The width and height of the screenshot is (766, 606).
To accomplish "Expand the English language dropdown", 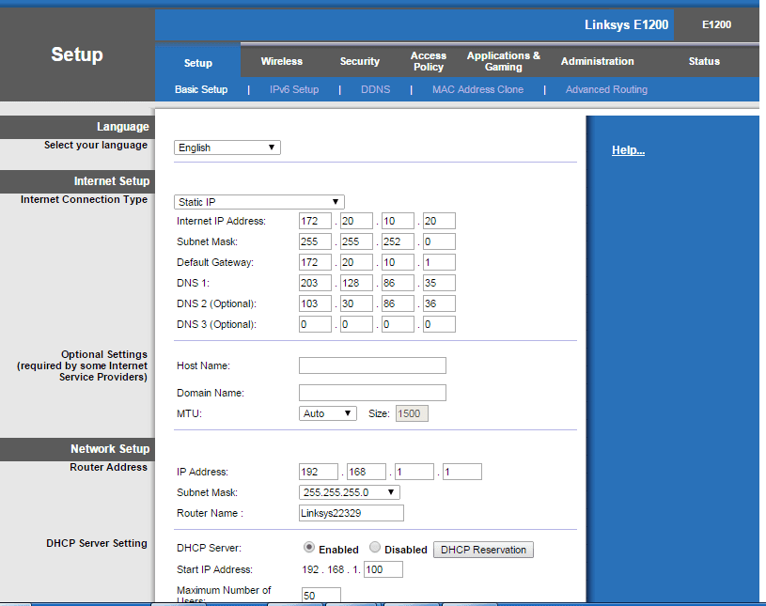I will [227, 148].
